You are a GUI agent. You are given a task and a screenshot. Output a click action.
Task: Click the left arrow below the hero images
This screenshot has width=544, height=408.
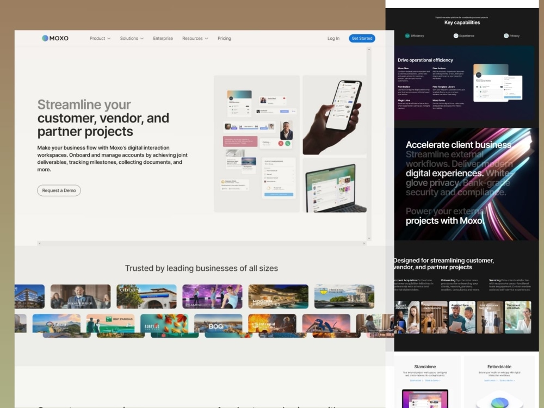point(39,243)
